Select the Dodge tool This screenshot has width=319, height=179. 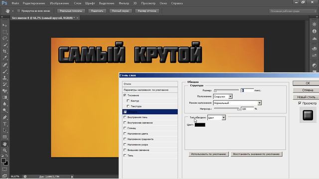click(x=4, y=110)
